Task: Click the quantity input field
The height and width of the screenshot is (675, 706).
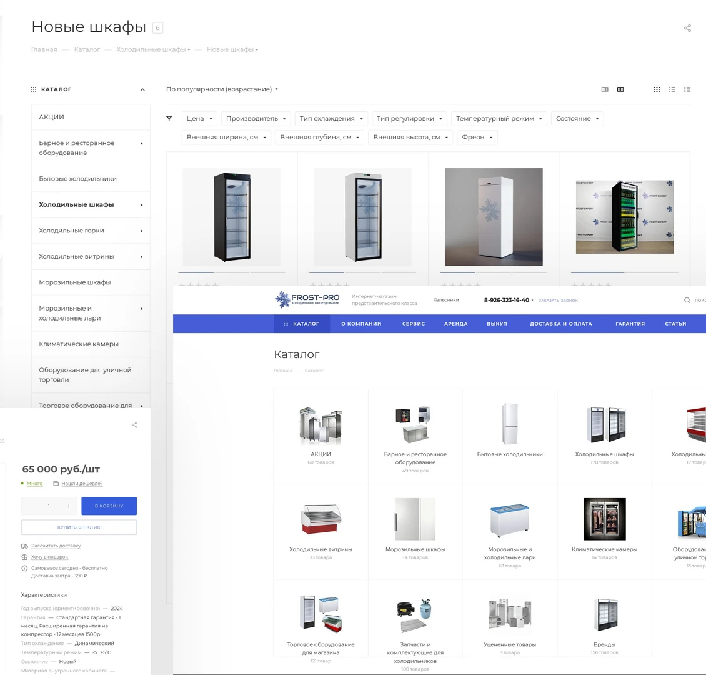Action: click(x=49, y=506)
